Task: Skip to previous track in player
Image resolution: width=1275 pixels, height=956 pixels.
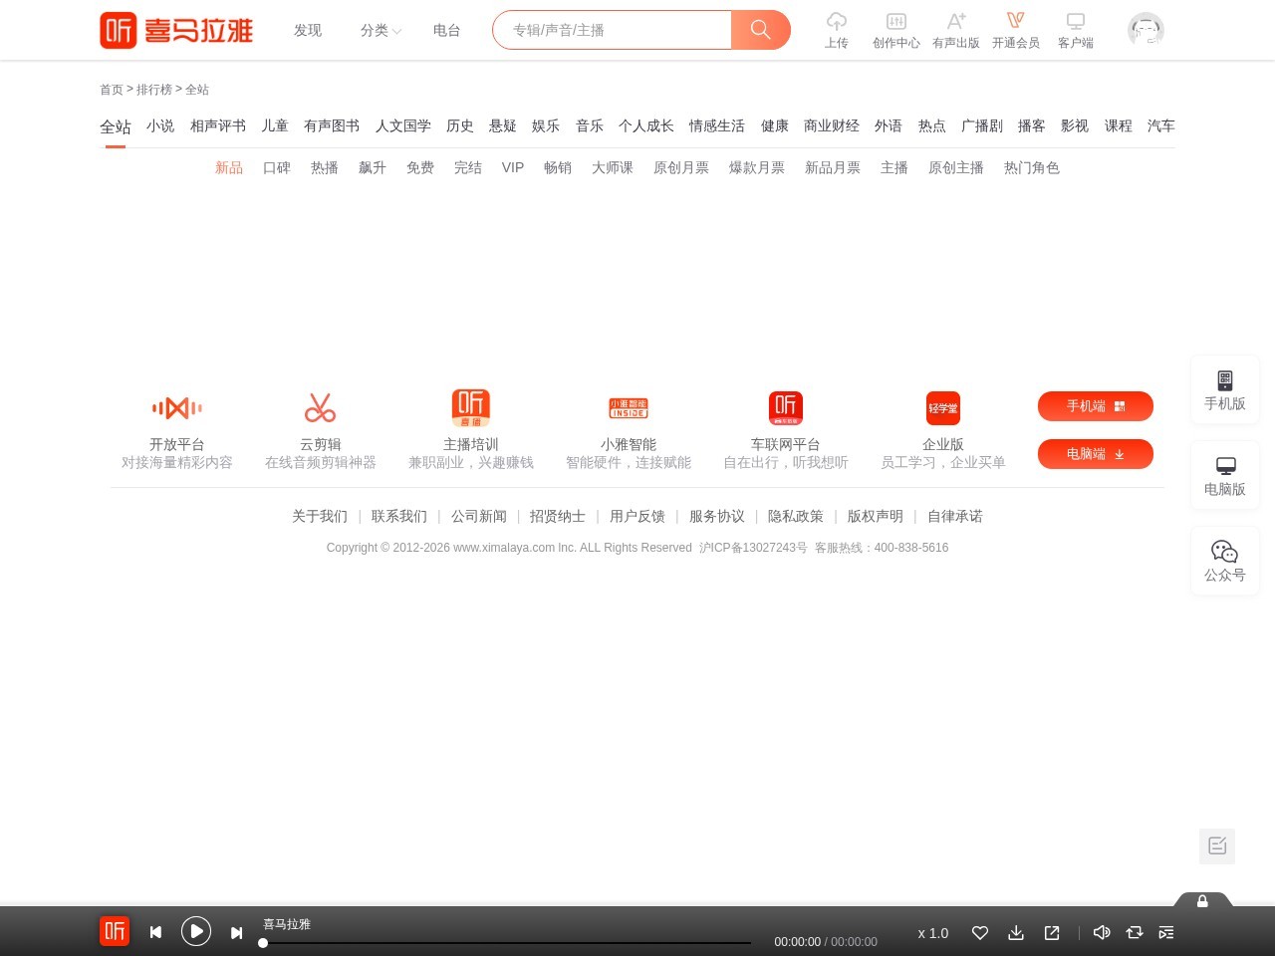Action: [x=155, y=932]
